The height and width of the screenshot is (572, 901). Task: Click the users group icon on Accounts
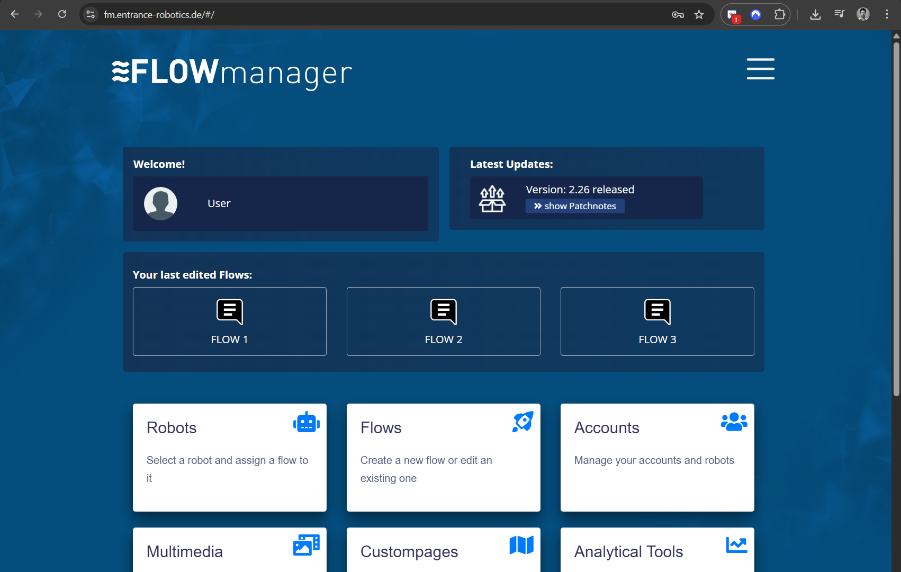coord(734,422)
